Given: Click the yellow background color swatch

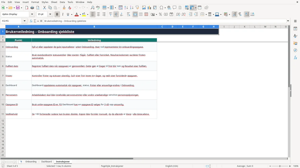Looking at the screenshot, I should (84, 14).
